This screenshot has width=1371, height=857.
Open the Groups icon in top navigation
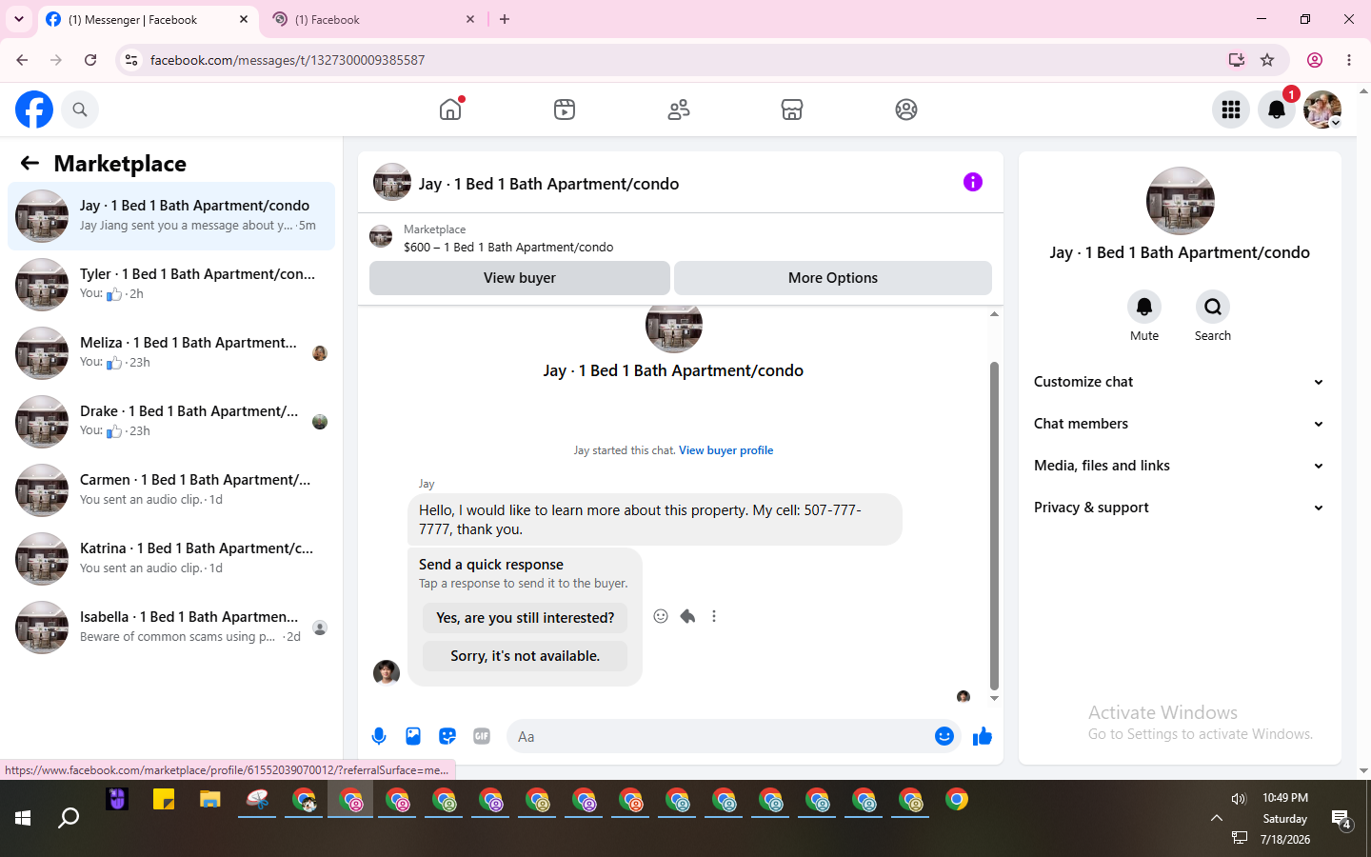906,110
